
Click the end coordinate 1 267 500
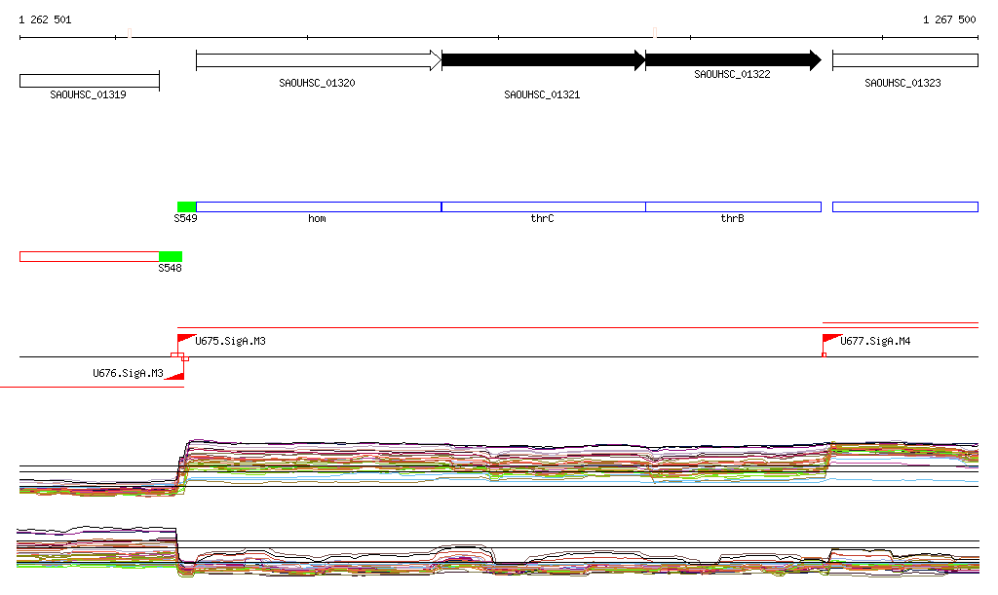coord(949,19)
